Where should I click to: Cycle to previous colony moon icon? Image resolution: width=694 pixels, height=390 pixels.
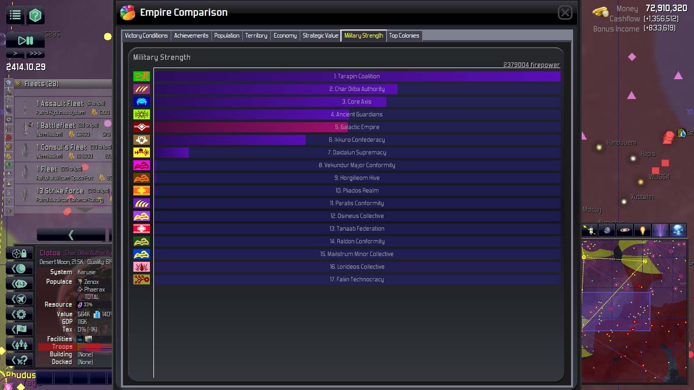[x=20, y=269]
